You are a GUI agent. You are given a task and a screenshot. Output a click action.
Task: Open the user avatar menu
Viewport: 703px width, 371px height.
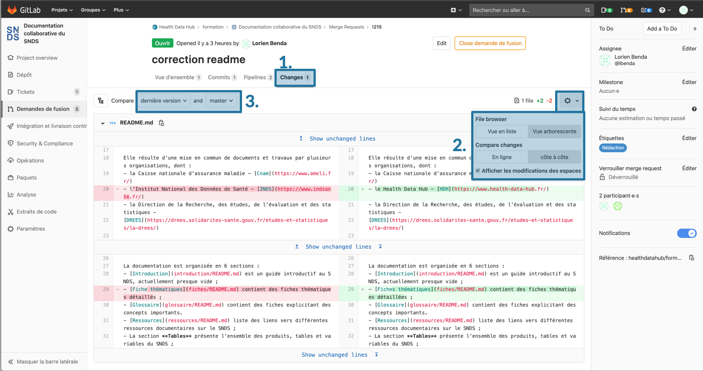tap(686, 10)
